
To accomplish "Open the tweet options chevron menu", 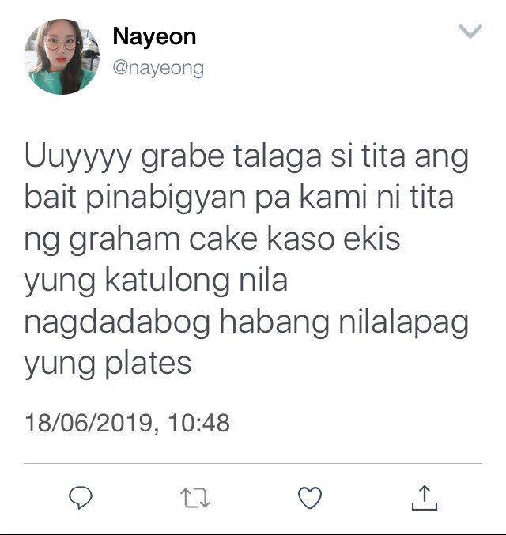I will pos(470,32).
